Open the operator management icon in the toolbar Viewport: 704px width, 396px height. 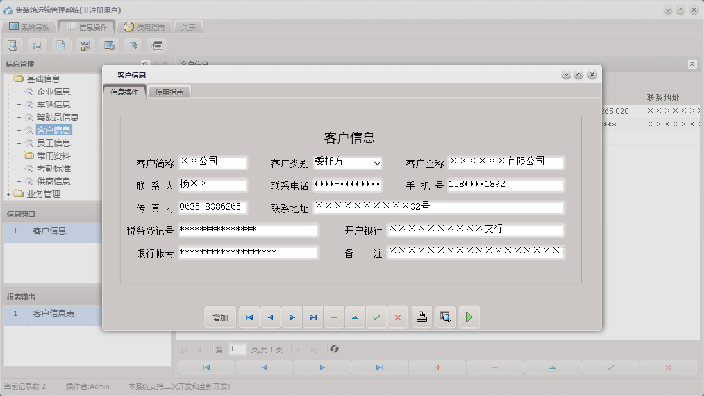pyautogui.click(x=85, y=45)
